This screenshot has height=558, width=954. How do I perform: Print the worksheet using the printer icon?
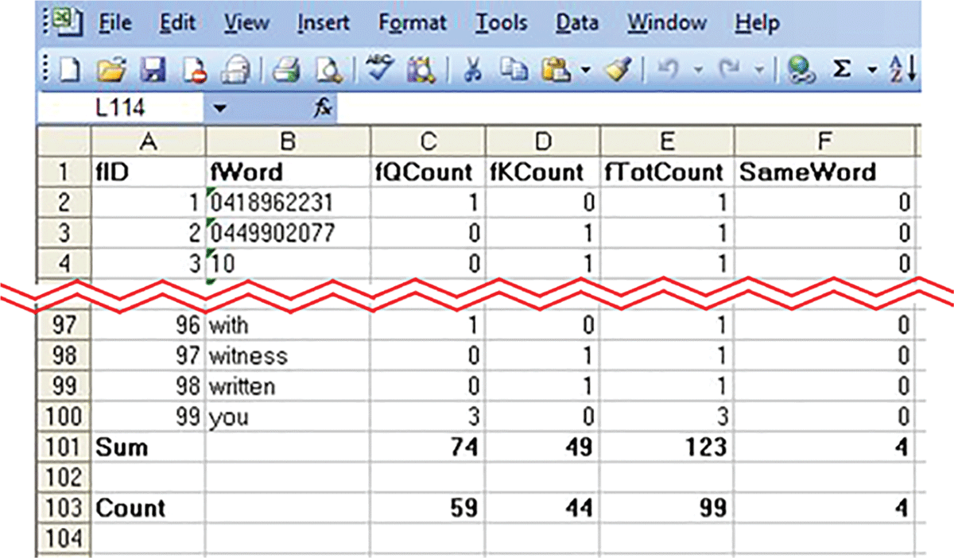[285, 71]
